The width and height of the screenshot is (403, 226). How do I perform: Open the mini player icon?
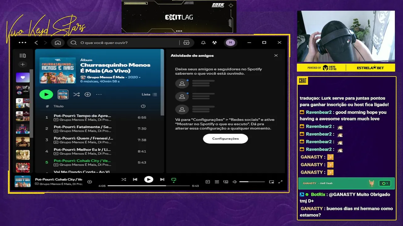(x=271, y=182)
